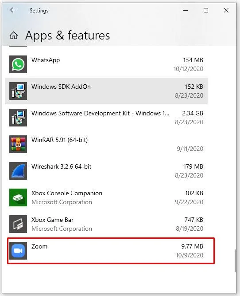Select WinRAR 5.91 (64-bit) entry

pyautogui.click(x=106, y=144)
